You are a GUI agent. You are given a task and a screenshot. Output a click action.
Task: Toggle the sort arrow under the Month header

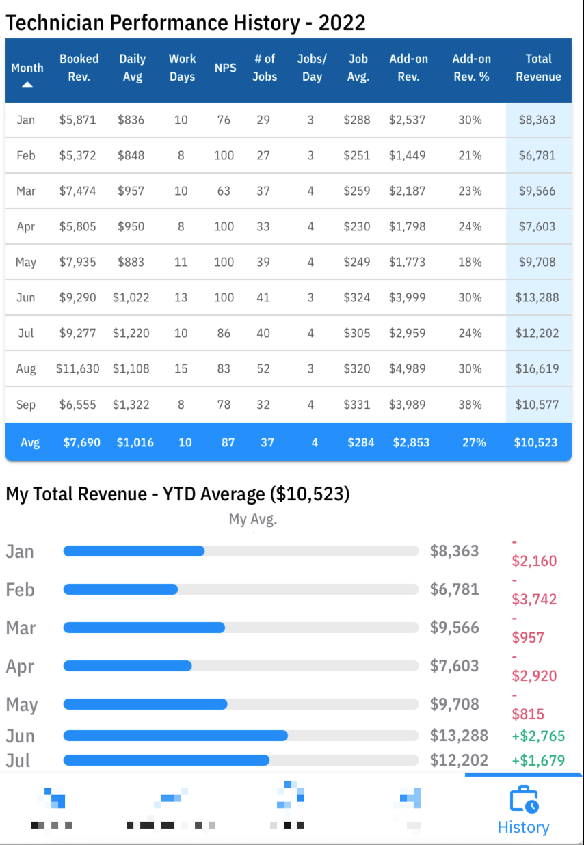27,85
